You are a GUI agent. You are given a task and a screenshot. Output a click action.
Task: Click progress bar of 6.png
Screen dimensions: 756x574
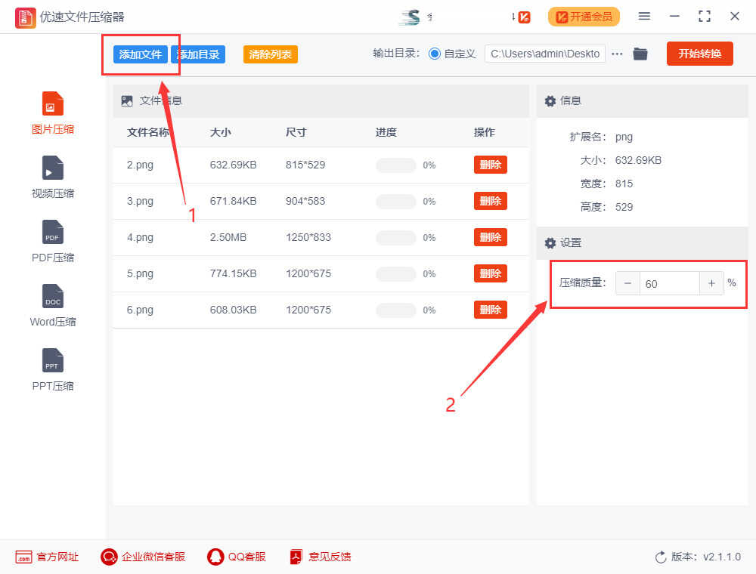tap(396, 310)
